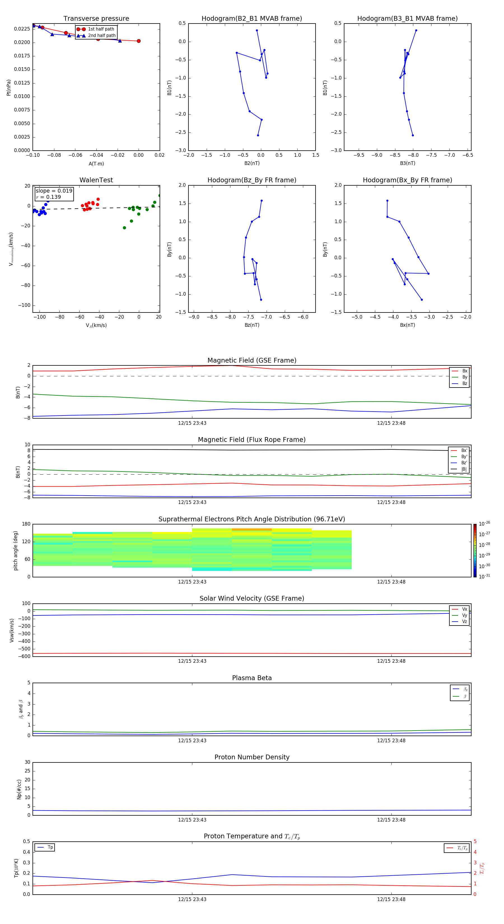Click the "Np(#/cc)" y-axis label

tap(19, 789)
